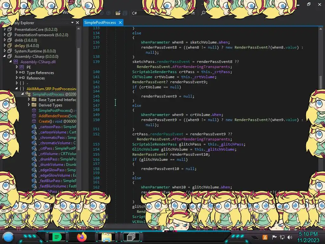
Task: Click the PresentationCore assembly icon
Action: point(10,29)
